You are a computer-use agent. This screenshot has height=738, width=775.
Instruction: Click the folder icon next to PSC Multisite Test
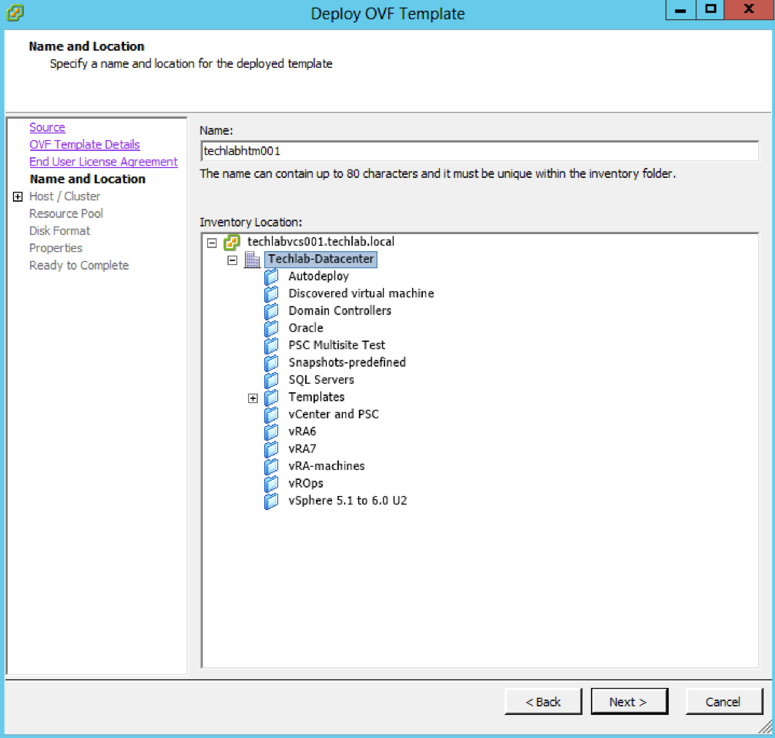coord(271,346)
